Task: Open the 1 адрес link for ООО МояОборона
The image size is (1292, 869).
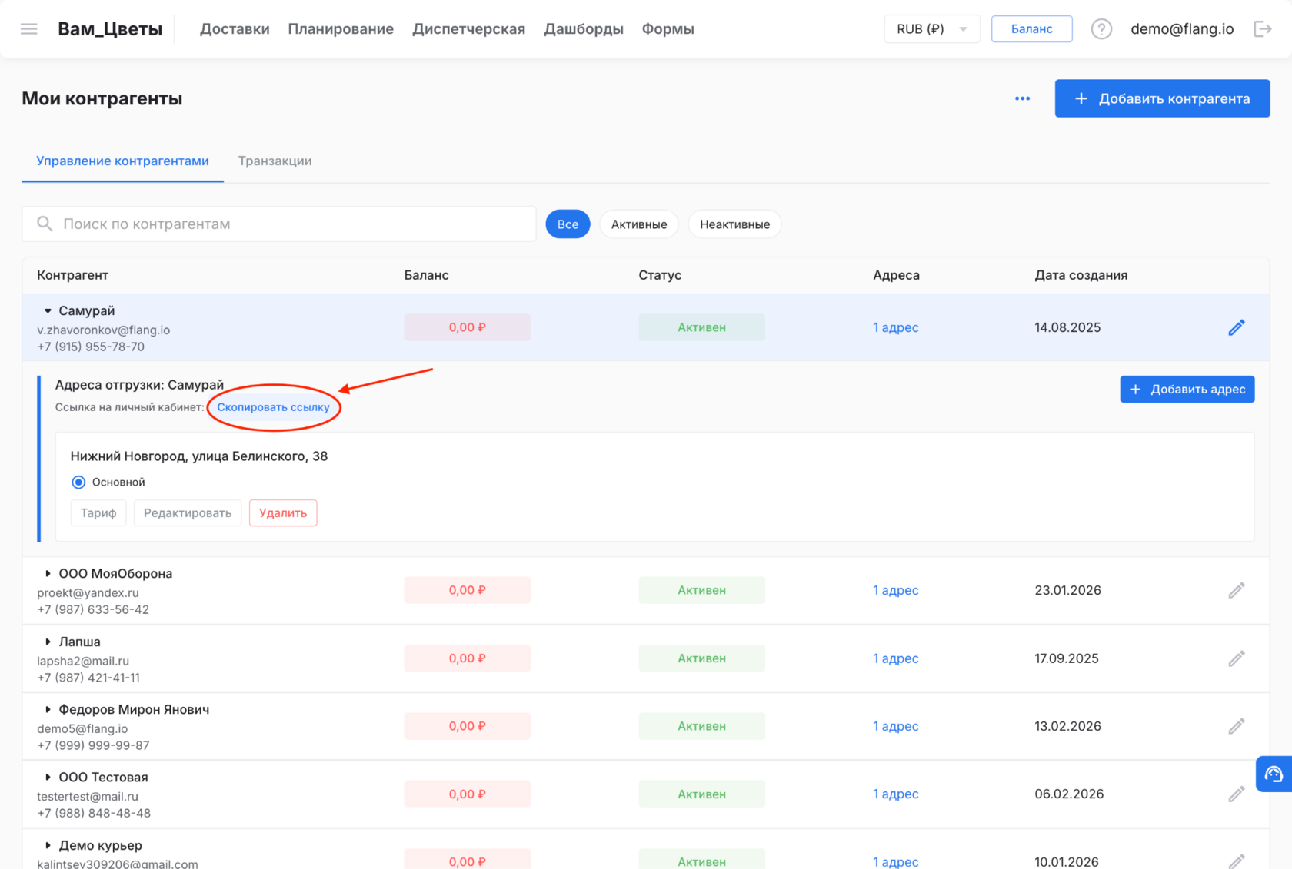Action: 896,590
